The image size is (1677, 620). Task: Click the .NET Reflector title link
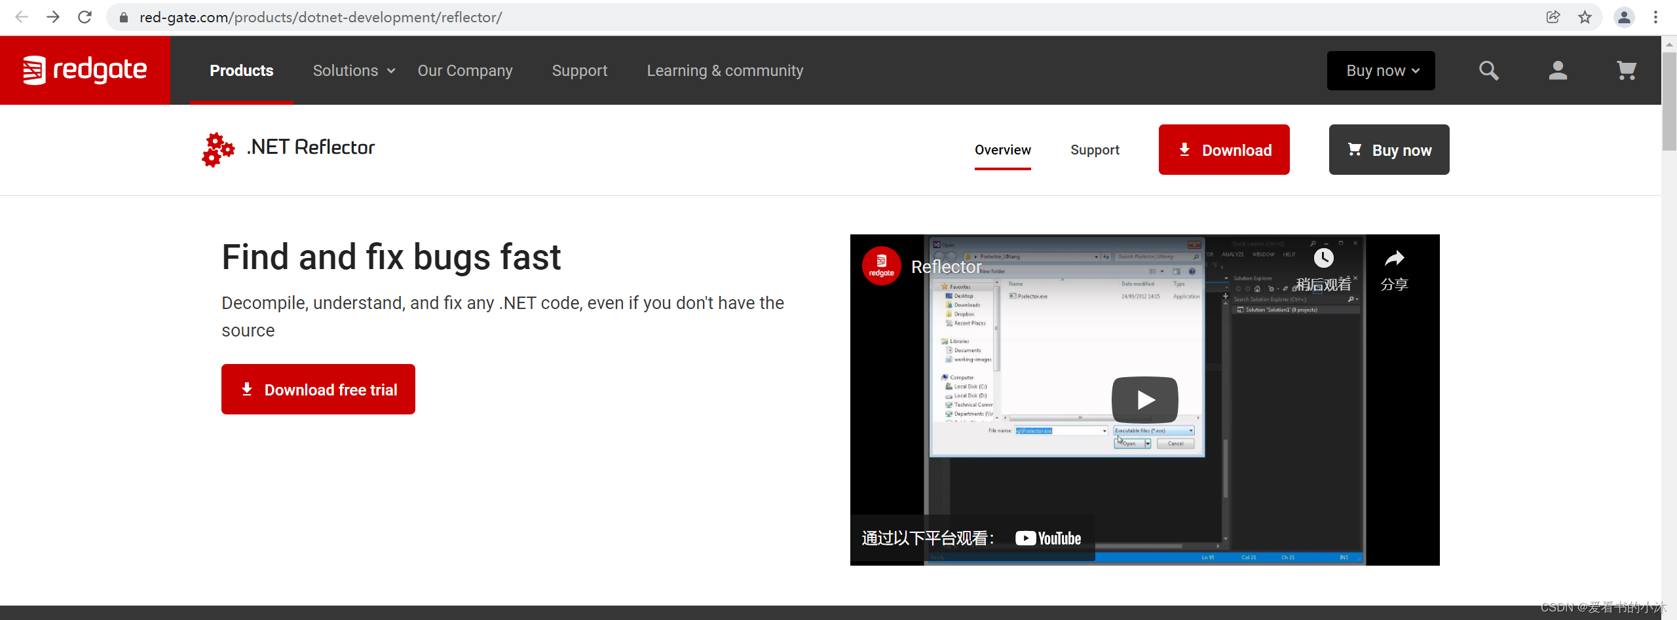[311, 147]
